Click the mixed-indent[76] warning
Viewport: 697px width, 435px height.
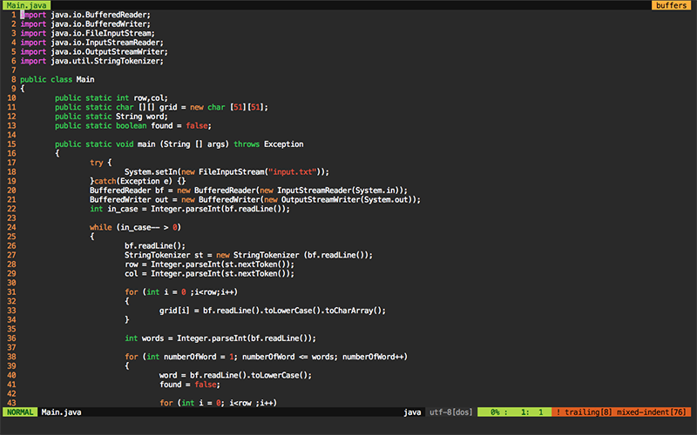click(651, 412)
